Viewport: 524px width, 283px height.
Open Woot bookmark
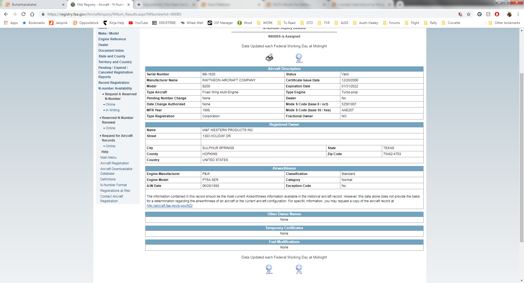245,23
